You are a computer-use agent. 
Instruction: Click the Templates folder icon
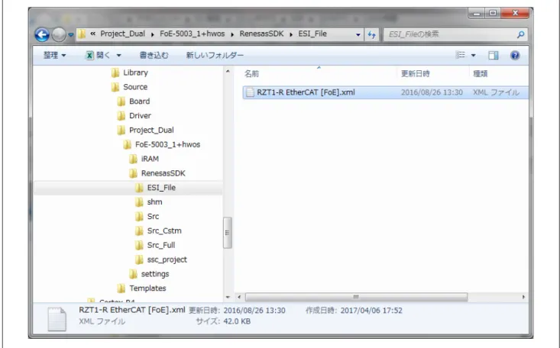(121, 288)
